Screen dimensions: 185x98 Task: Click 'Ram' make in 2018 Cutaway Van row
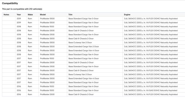tap(30, 43)
